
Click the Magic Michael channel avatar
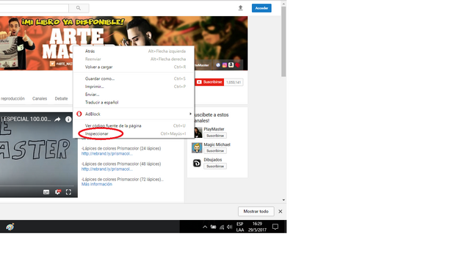pos(197,148)
